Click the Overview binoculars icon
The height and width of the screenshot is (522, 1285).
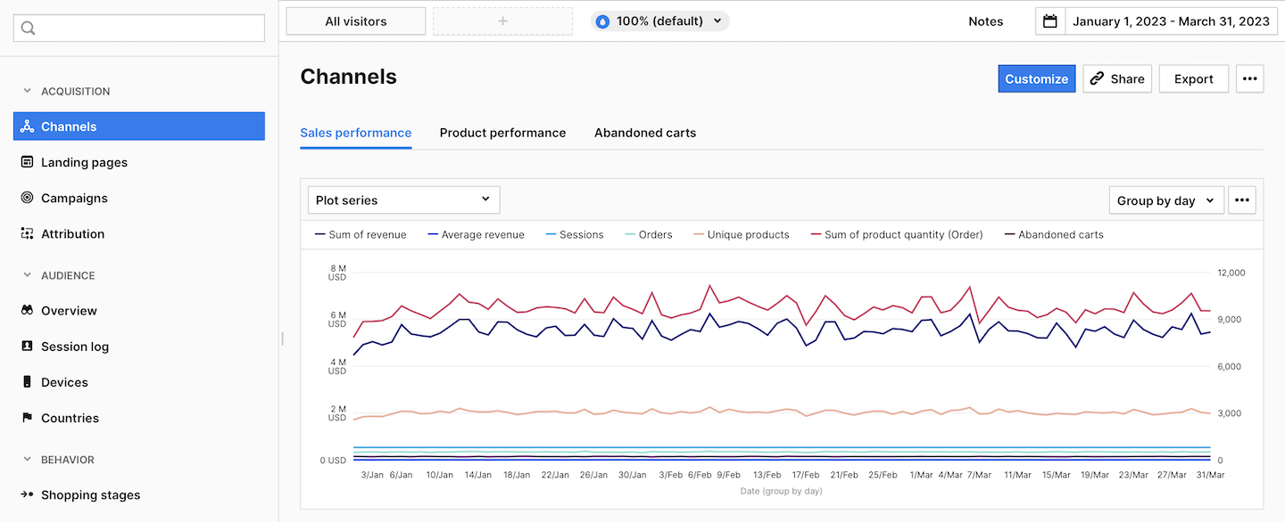27,311
